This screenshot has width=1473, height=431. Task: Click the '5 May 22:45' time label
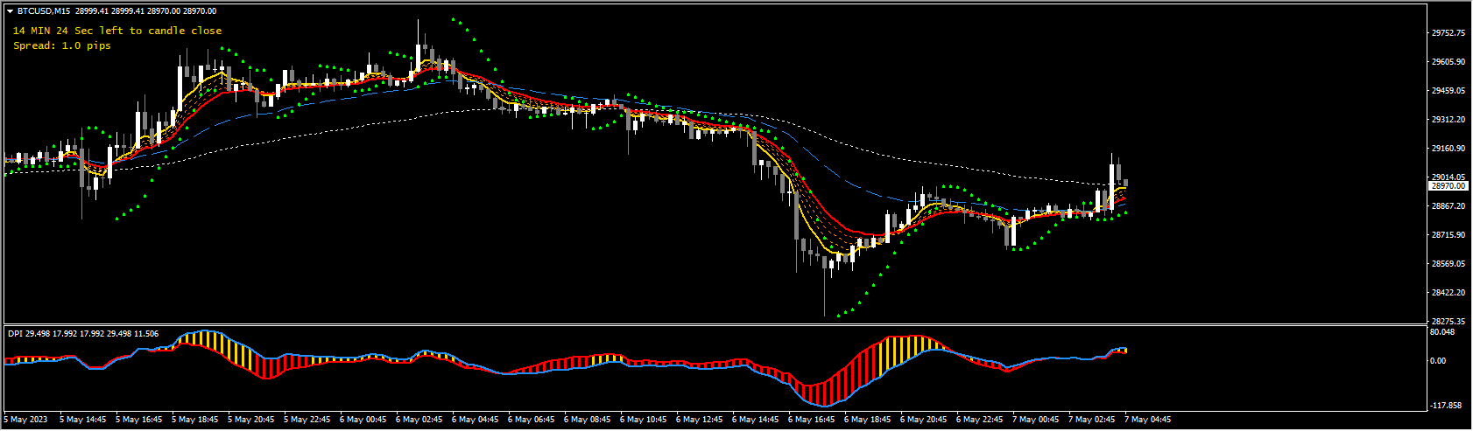click(307, 420)
